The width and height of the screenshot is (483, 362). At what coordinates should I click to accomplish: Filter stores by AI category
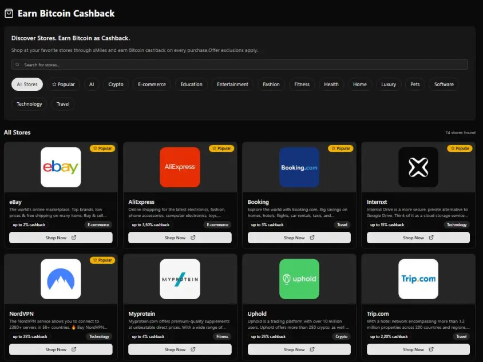(x=92, y=84)
